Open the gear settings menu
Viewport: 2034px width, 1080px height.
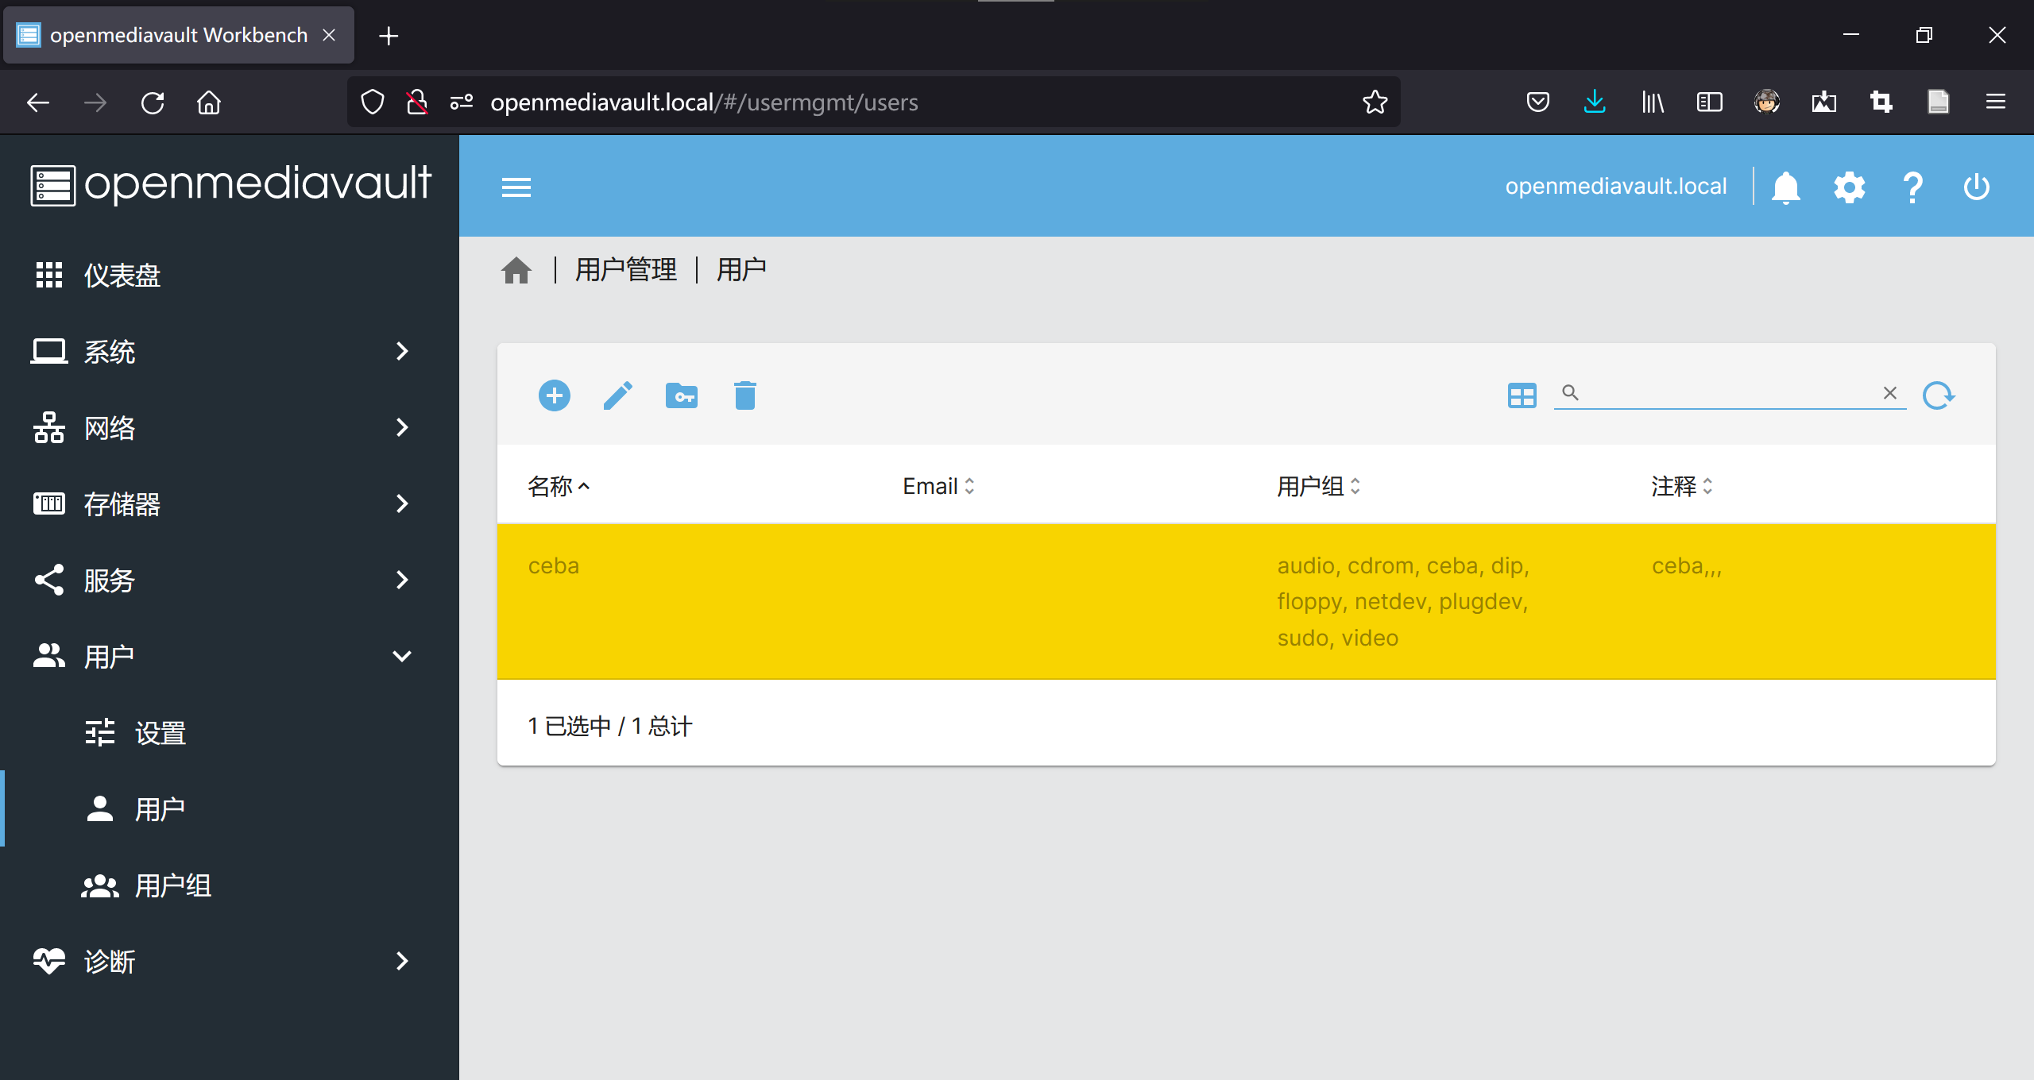(x=1849, y=188)
